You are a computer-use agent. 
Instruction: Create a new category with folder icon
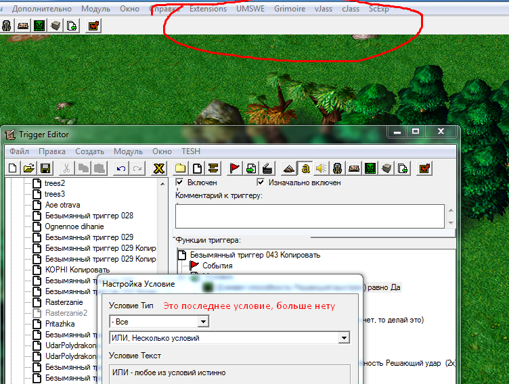pyautogui.click(x=181, y=168)
